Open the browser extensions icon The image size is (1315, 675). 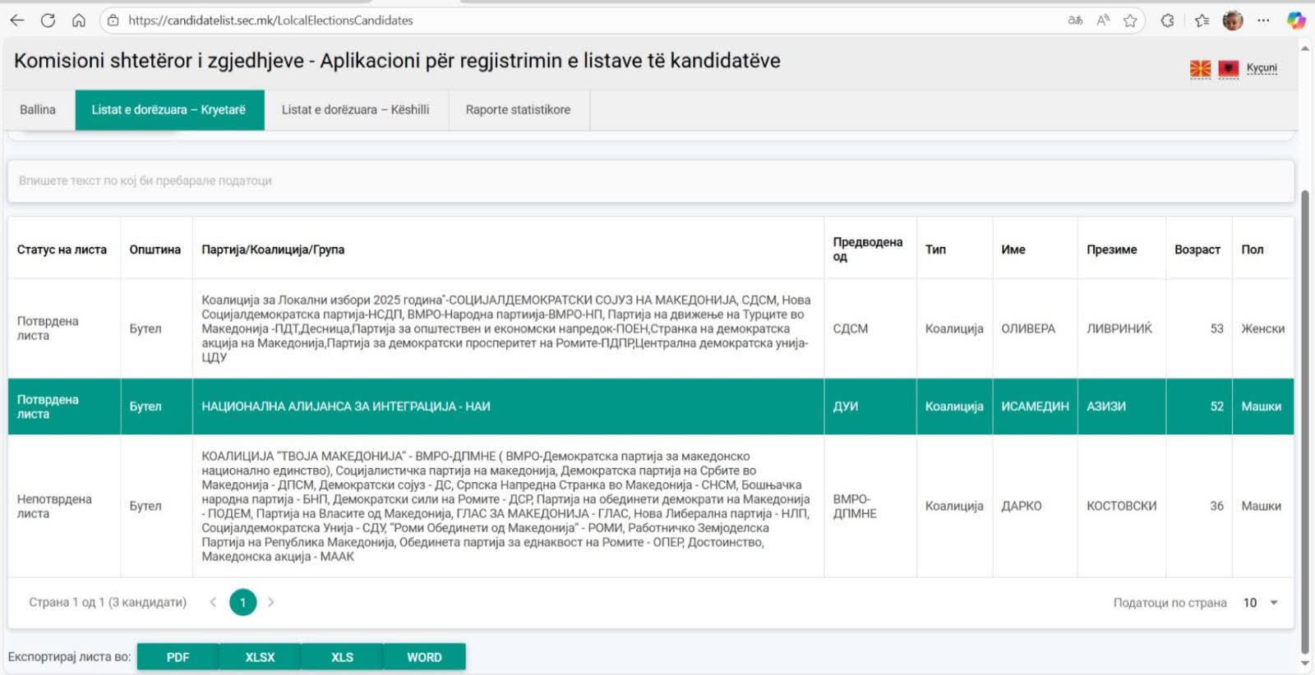coord(1167,21)
